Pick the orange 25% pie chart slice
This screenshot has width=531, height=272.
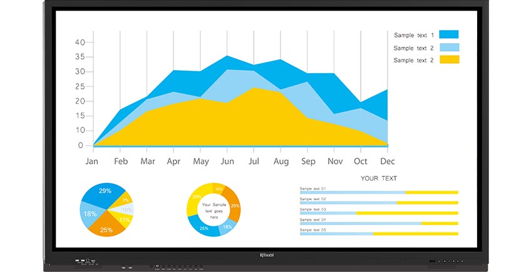click(x=106, y=229)
